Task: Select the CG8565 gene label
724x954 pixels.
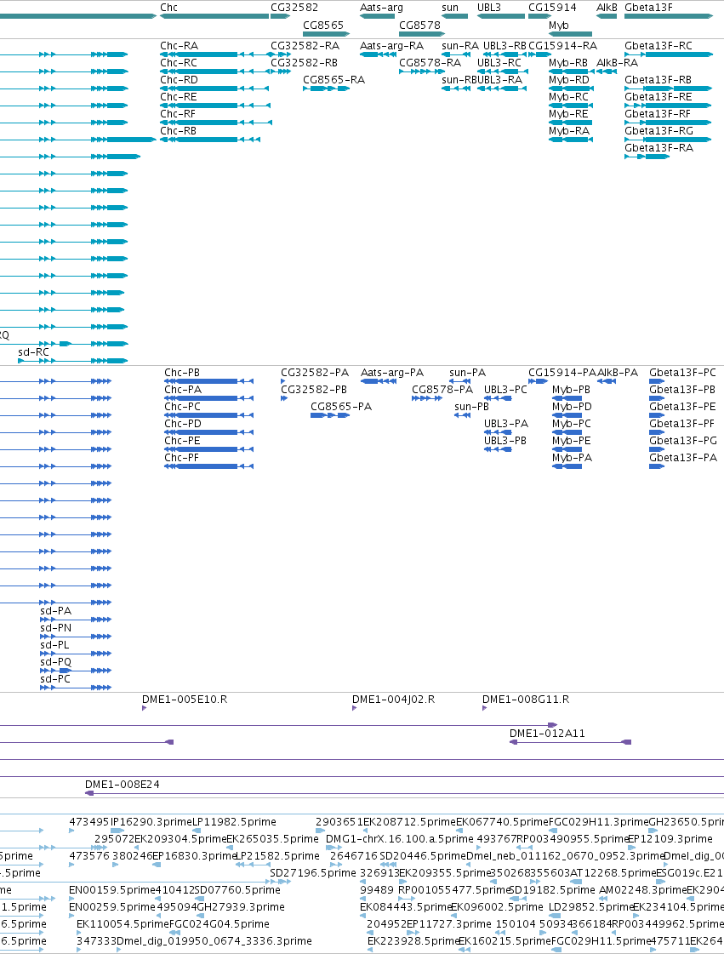Action: pos(323,25)
